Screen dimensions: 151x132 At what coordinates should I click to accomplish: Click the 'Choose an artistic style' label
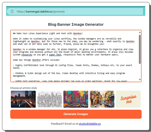pyautogui.click(x=23, y=88)
